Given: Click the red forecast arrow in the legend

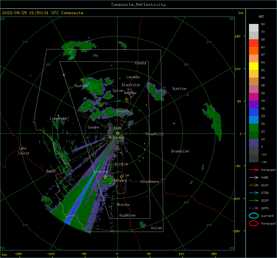Looking at the screenshot, I should coord(254,170).
